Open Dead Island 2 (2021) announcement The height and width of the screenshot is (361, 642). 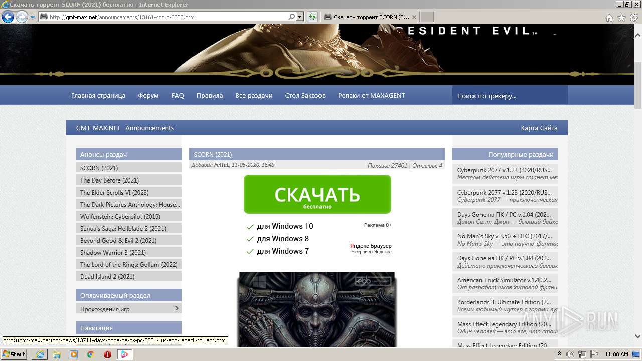click(x=129, y=276)
